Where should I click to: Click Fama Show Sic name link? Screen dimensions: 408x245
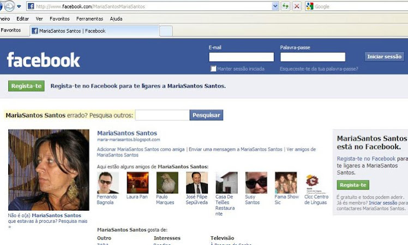point(287,199)
